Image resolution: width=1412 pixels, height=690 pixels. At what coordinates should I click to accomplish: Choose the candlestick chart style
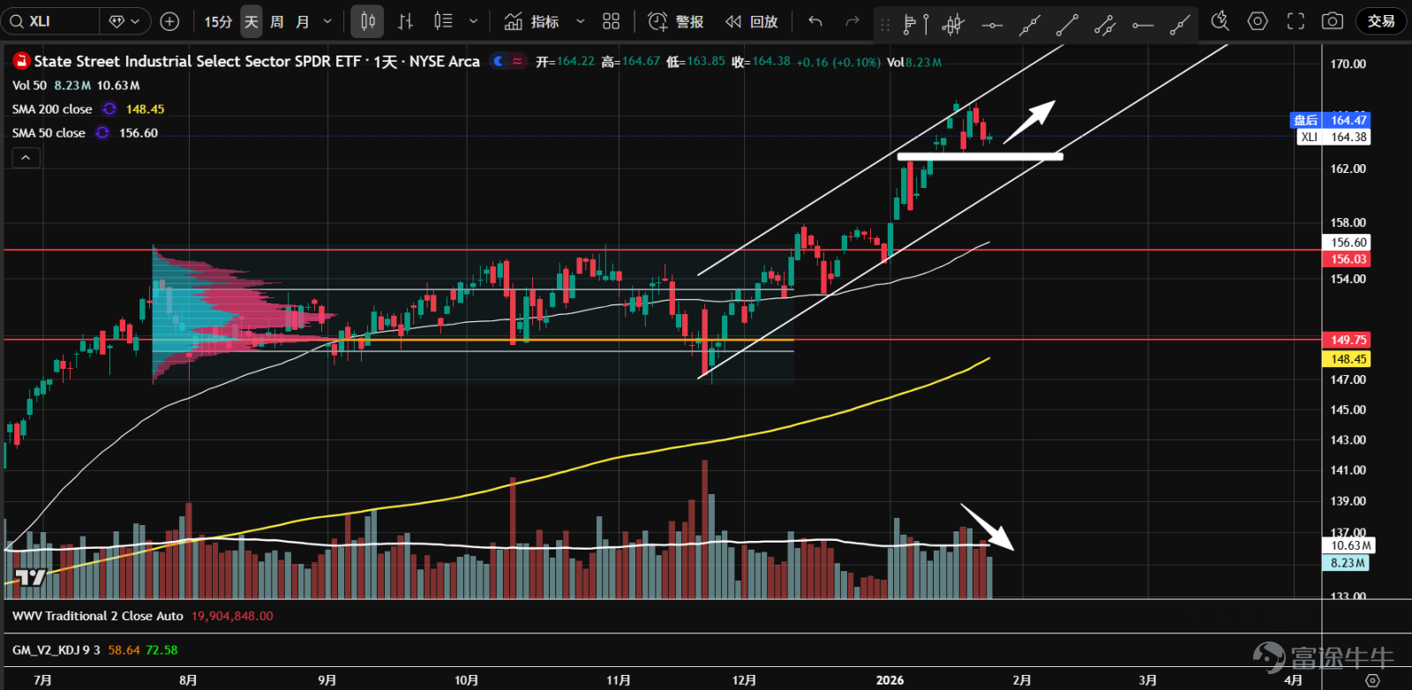(368, 21)
